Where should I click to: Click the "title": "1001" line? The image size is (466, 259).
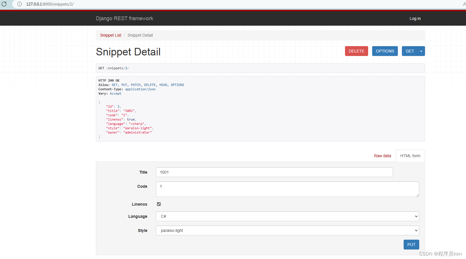121,111
